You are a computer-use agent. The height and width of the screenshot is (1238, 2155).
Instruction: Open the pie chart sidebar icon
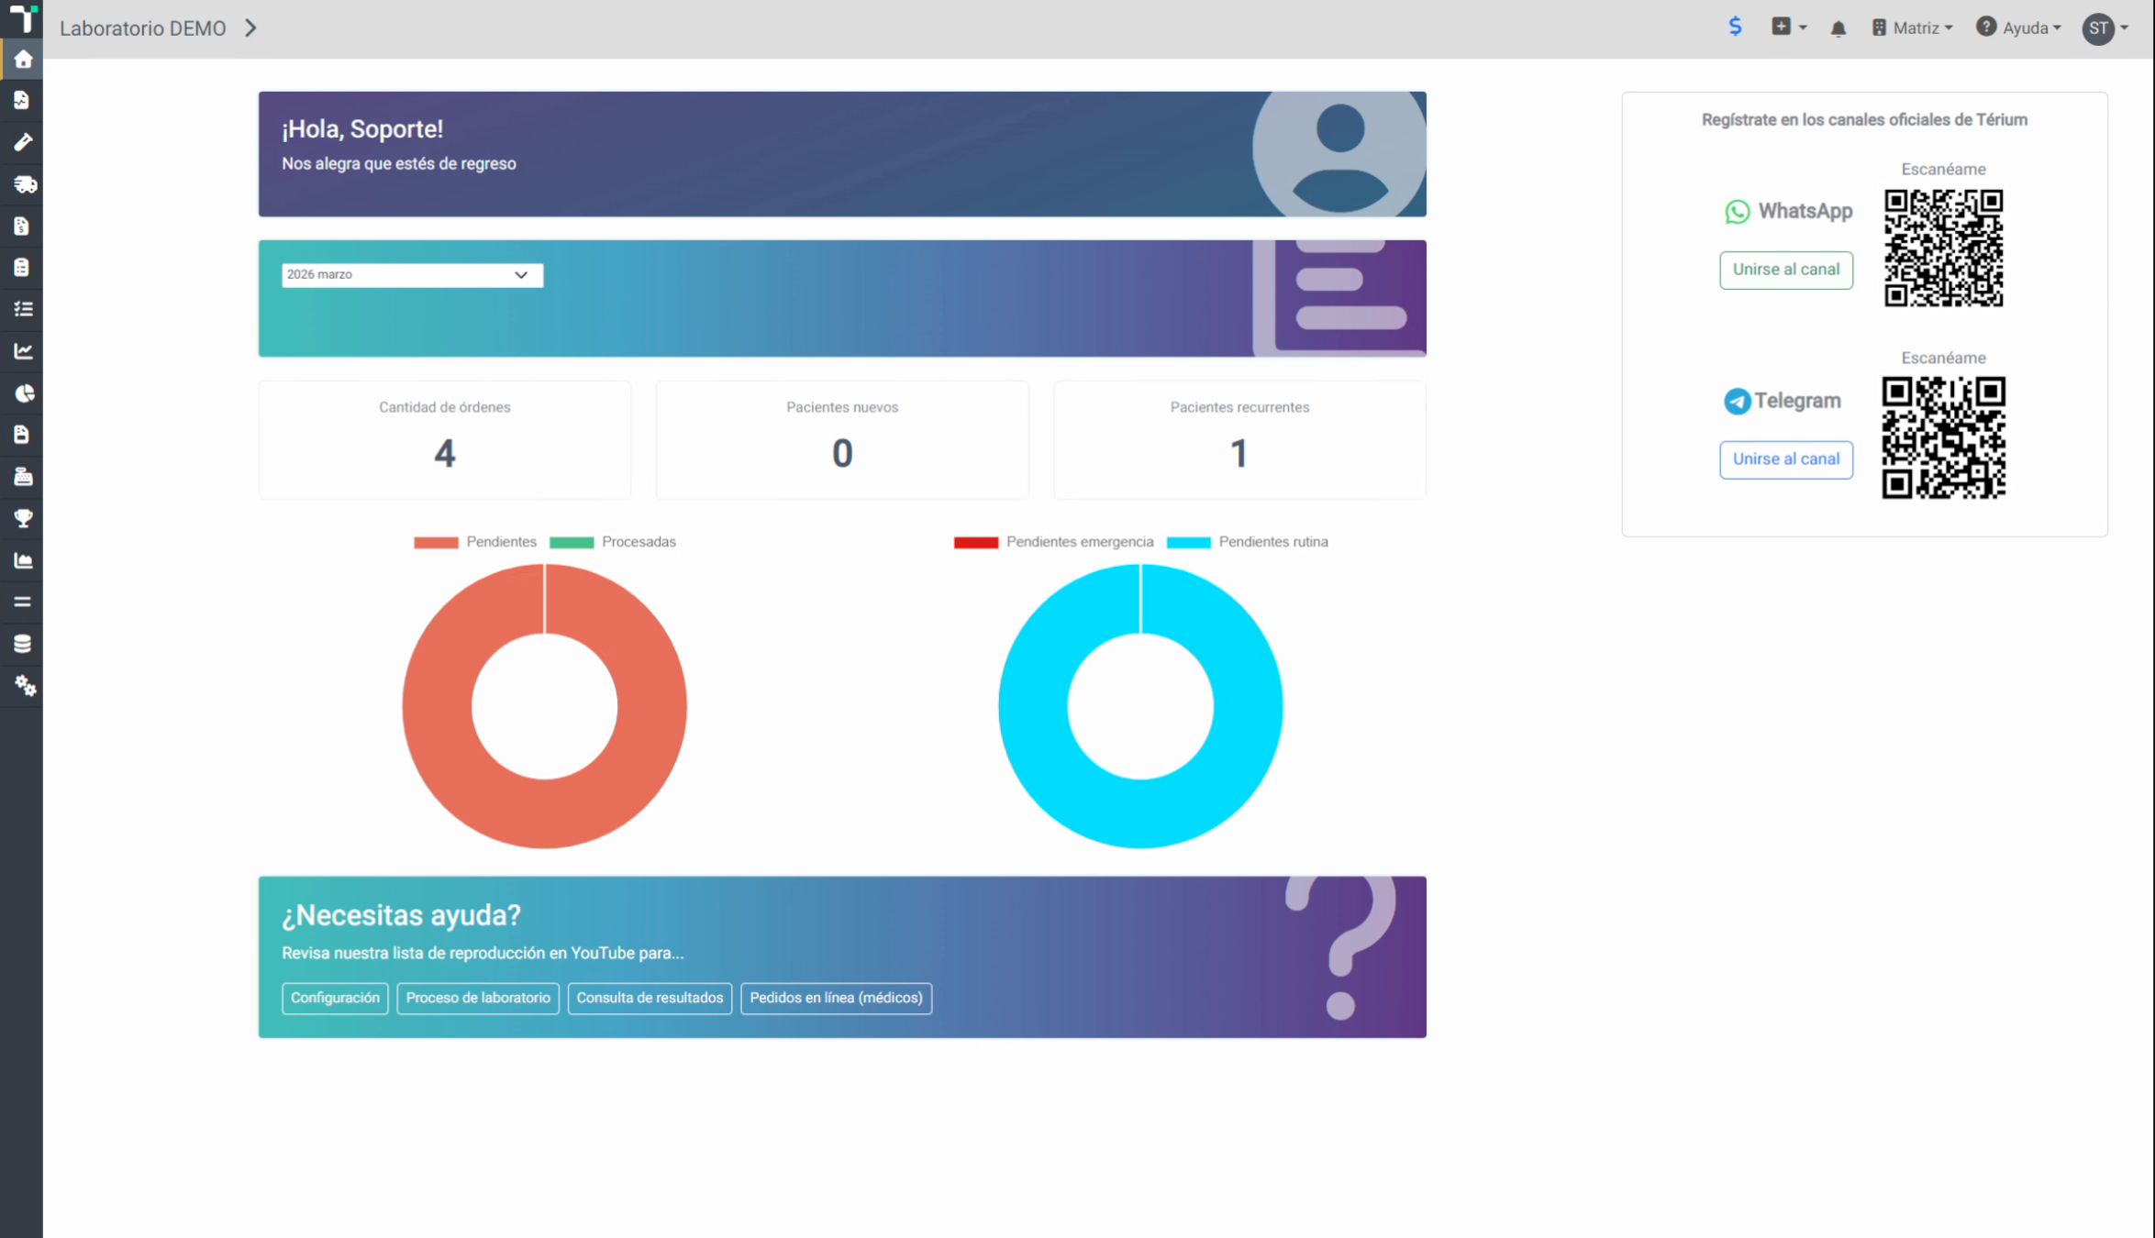click(x=24, y=393)
